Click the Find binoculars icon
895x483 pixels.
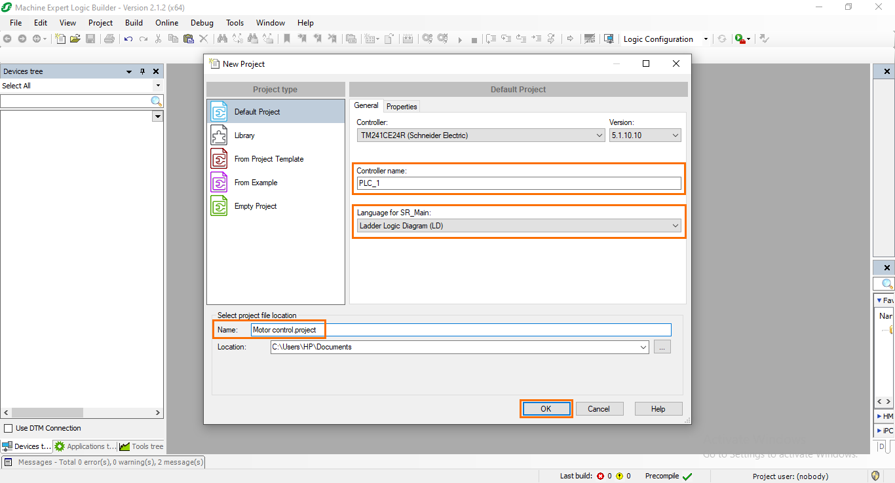[222, 39]
